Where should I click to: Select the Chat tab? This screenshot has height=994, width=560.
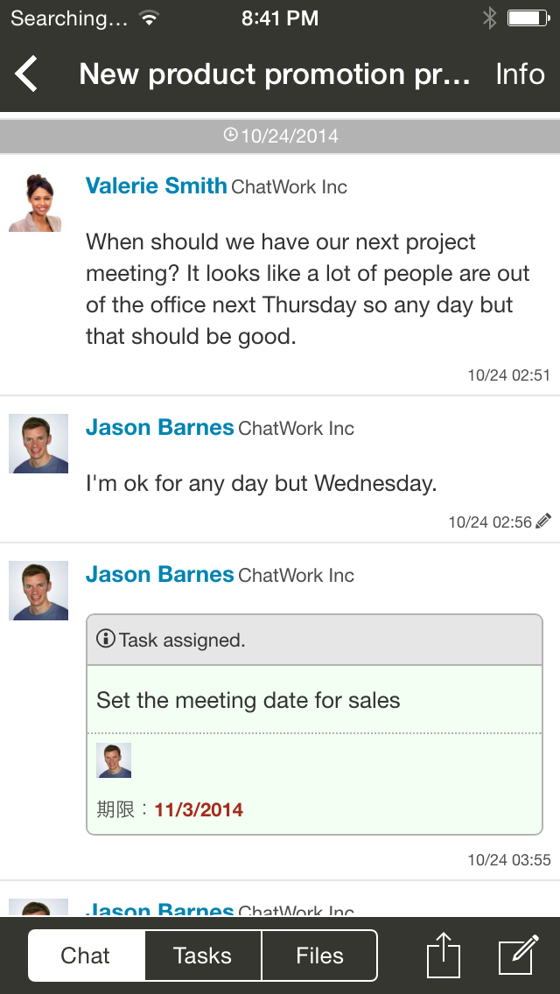[86, 955]
